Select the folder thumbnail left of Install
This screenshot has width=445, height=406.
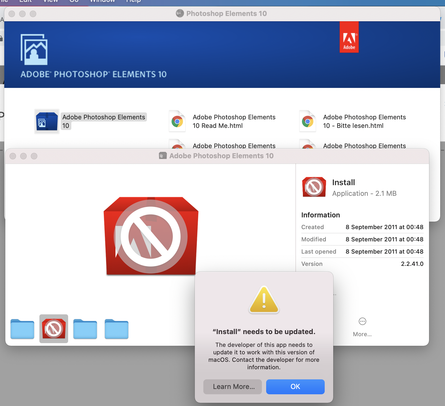[x=22, y=329]
